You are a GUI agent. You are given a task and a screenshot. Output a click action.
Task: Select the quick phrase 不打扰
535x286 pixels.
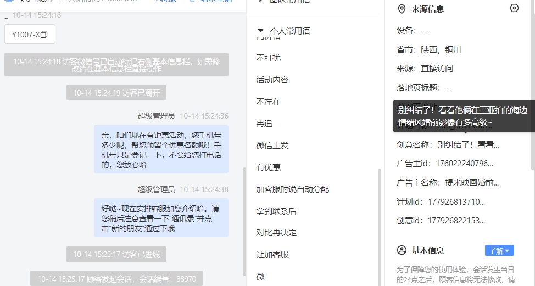coord(268,58)
